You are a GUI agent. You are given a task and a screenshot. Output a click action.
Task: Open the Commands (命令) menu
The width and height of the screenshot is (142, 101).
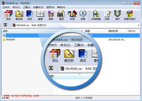[16, 7]
